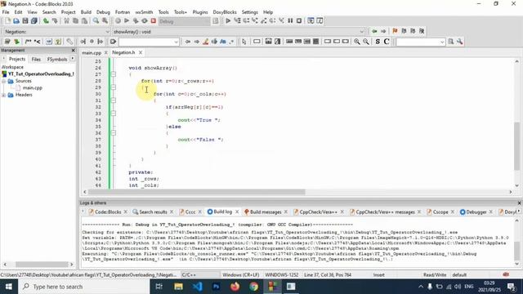Start the debugger with the Debug/Continue icon
Viewport: 523px width, 294px height.
tap(228, 21)
